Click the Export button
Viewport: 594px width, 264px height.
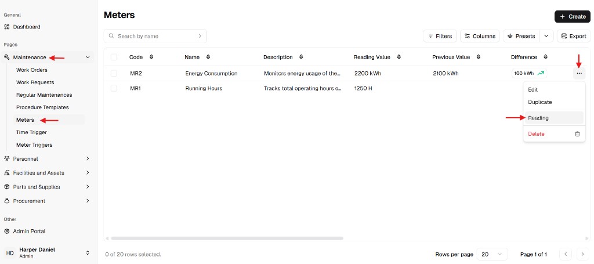[x=574, y=36]
